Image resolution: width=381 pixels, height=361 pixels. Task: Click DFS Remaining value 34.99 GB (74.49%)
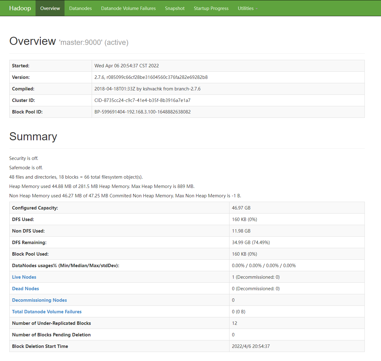point(251,243)
